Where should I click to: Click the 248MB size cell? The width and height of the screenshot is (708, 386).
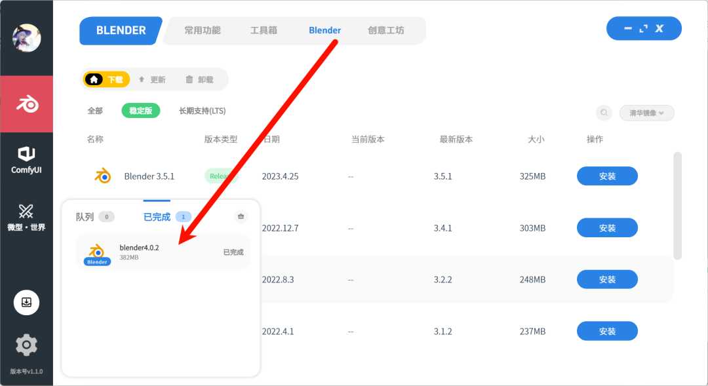tap(532, 279)
